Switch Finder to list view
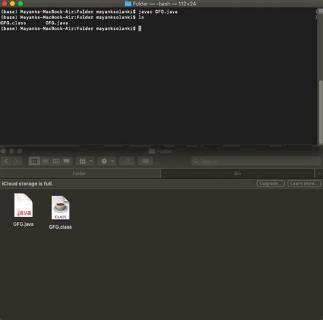323x320 pixels. click(x=45, y=161)
